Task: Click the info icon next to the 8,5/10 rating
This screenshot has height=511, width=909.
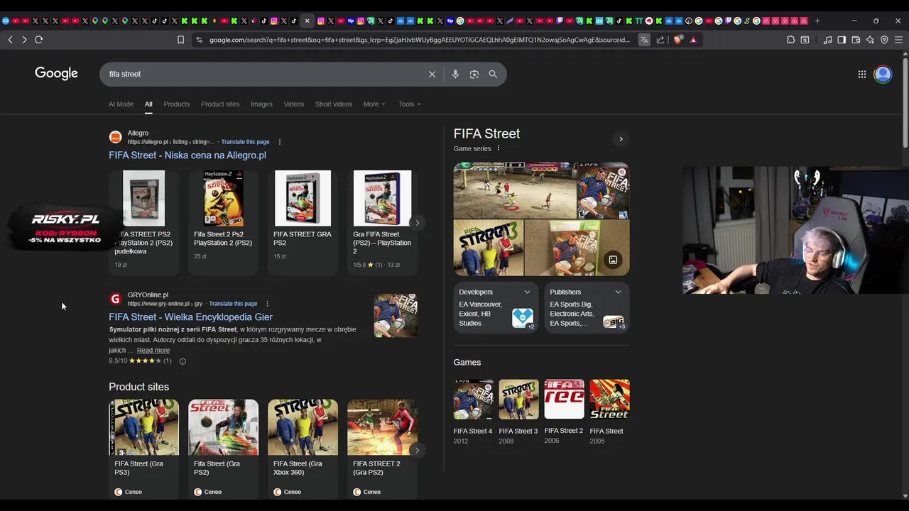Action: tap(183, 361)
